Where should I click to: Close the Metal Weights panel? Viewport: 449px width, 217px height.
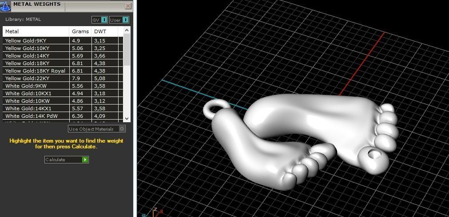(128, 6)
